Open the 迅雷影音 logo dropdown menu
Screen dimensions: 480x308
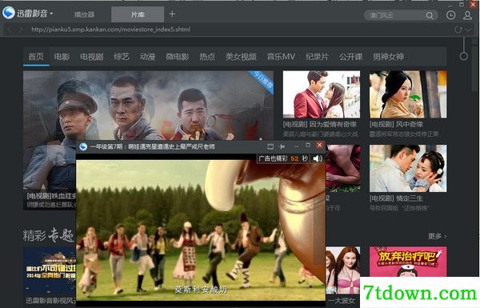27,14
